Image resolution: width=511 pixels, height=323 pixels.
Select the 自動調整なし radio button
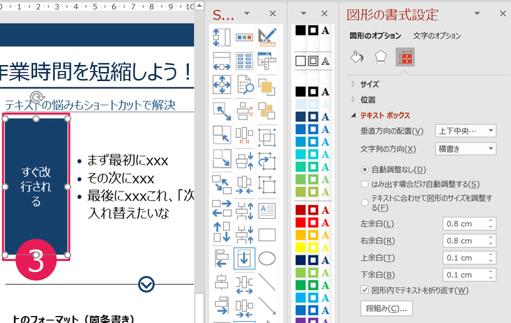[x=365, y=170]
